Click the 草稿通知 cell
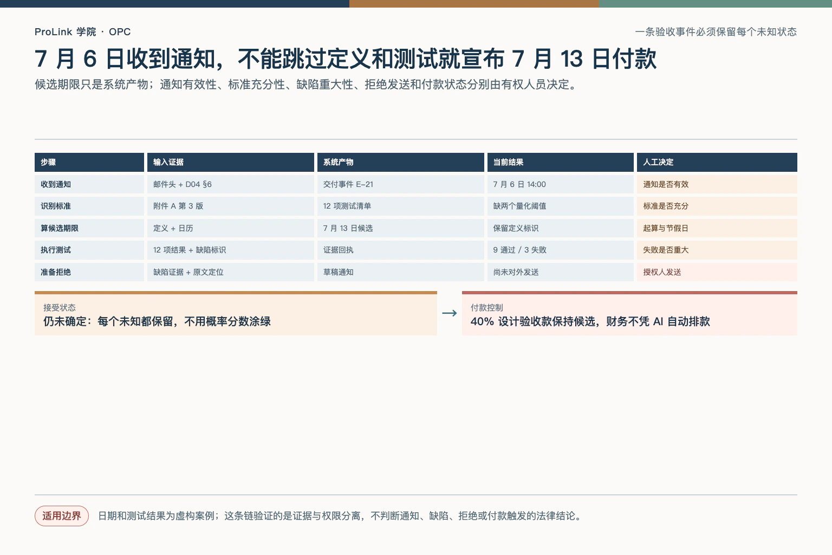The width and height of the screenshot is (832, 555). 401,272
